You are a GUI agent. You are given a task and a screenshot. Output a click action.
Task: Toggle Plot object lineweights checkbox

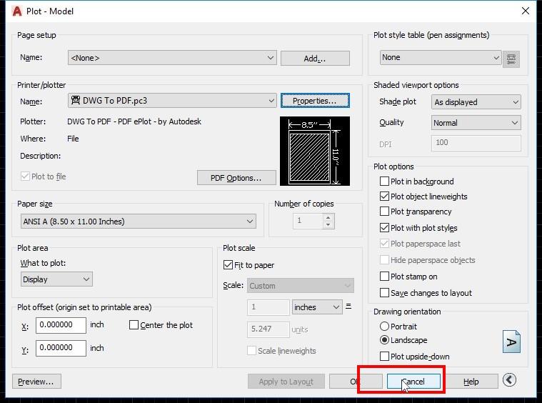click(384, 196)
